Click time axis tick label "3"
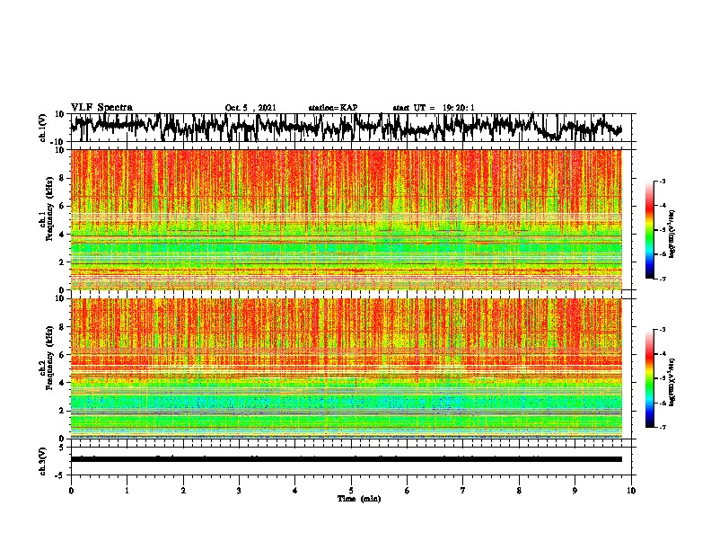 coord(239,491)
